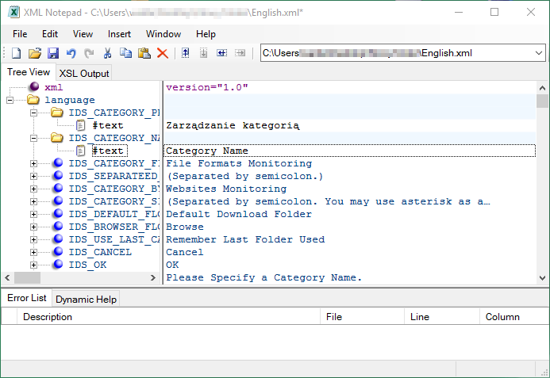Image resolution: width=550 pixels, height=378 pixels.
Task: Click the 'Websites Monitoring' value
Action: [226, 189]
